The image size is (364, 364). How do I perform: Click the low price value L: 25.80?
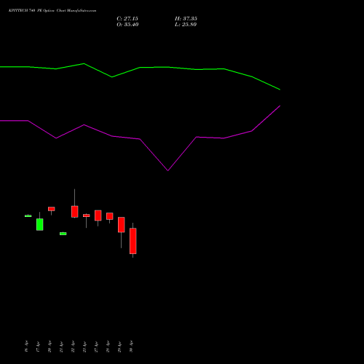pyautogui.click(x=186, y=24)
